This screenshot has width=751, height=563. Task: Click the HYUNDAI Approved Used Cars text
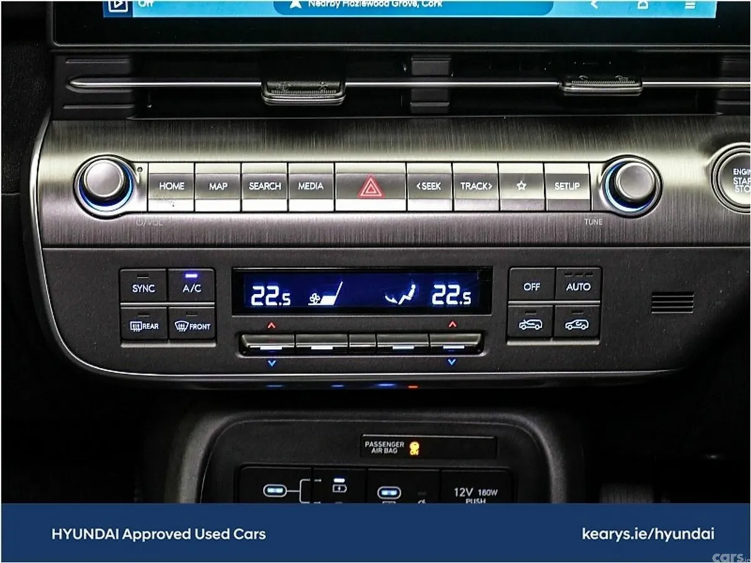click(x=158, y=534)
